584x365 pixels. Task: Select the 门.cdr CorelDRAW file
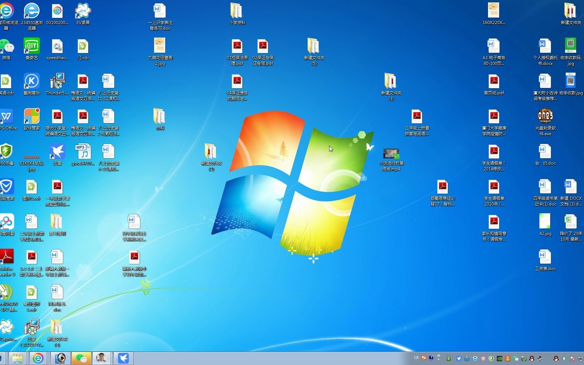pyautogui.click(x=83, y=49)
